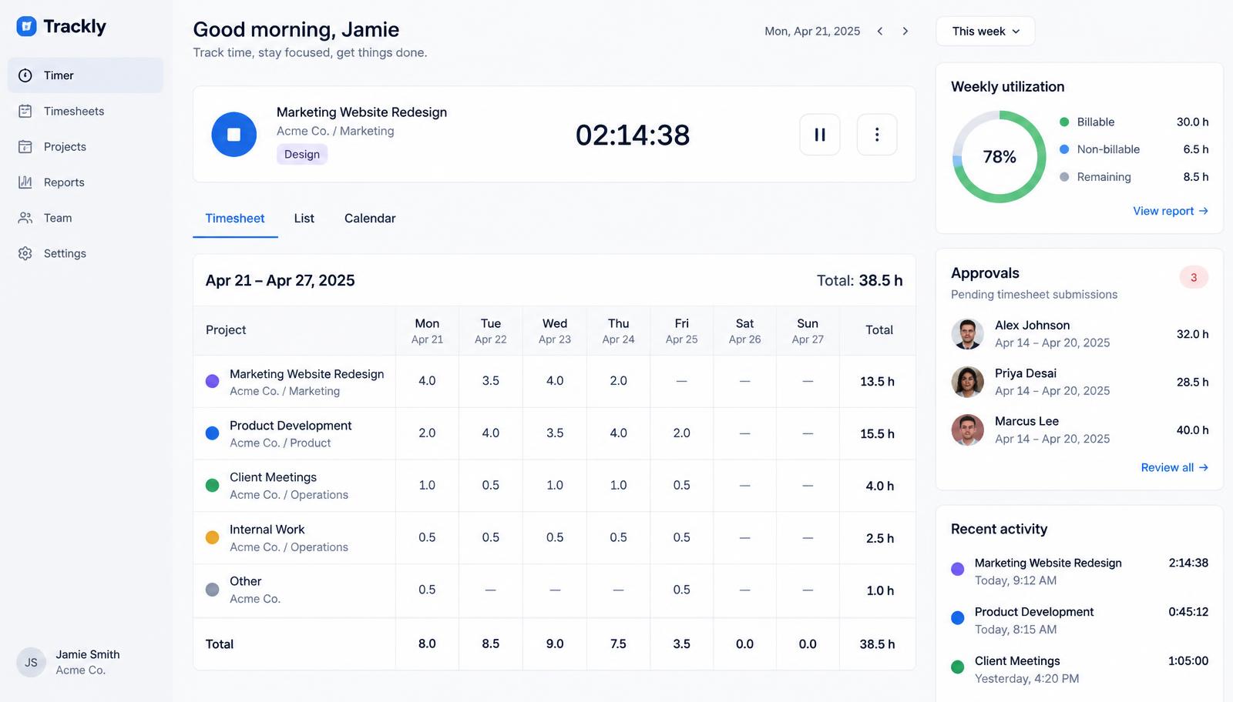
Task: Open Reports in the sidebar
Action: click(x=86, y=182)
